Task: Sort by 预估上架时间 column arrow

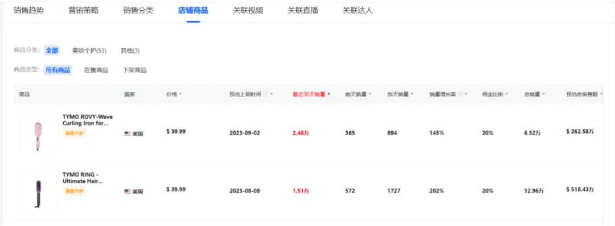Action: tap(272, 94)
